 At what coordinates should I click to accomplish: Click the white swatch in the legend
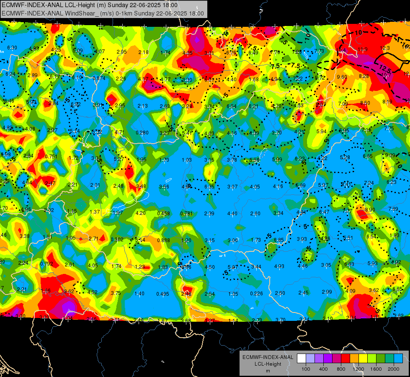coord(302,359)
